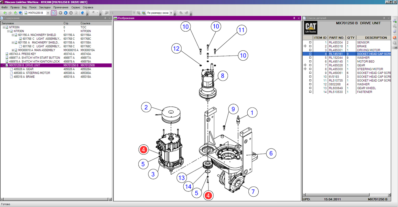398x207 pixels.
Task: Expand the MX300010 A MAIN ASSEMBLY node
Action: click(13, 50)
